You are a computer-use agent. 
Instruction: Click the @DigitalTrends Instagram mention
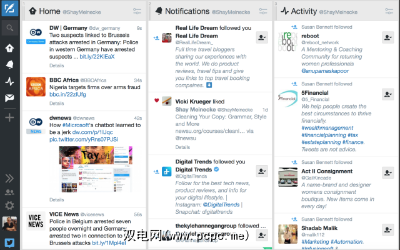221,204
